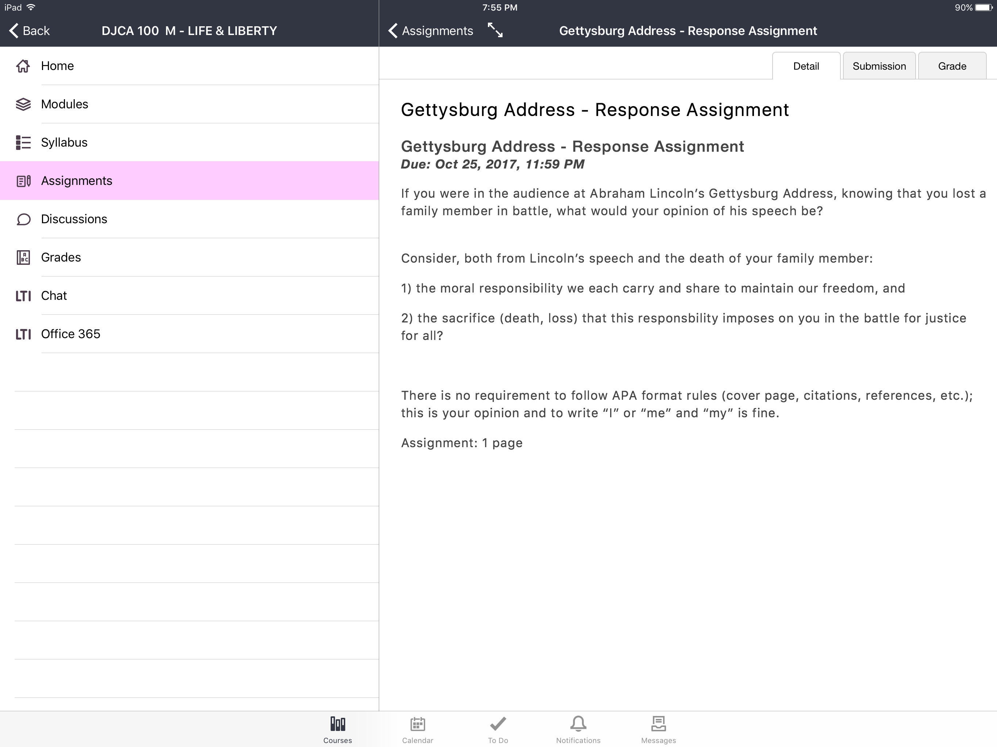This screenshot has height=747, width=997.
Task: Toggle full-screen expand arrows icon
Action: [x=495, y=31]
